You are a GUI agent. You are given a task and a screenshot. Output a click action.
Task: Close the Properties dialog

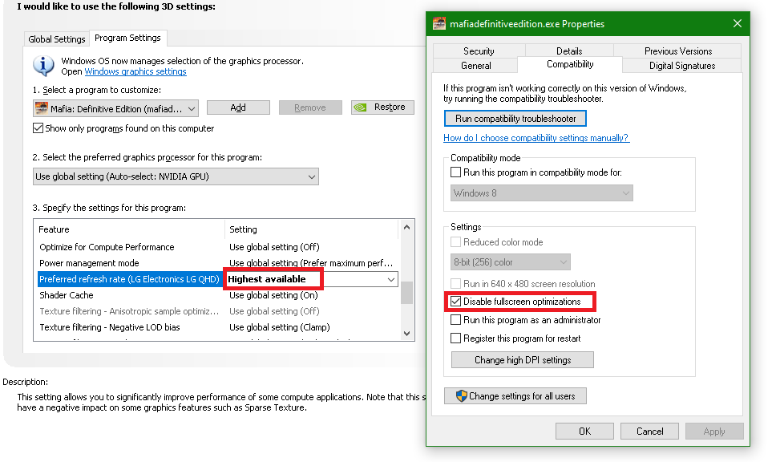coord(737,23)
